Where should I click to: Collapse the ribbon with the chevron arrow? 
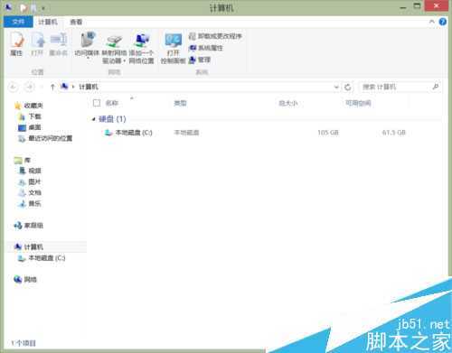tap(431, 22)
